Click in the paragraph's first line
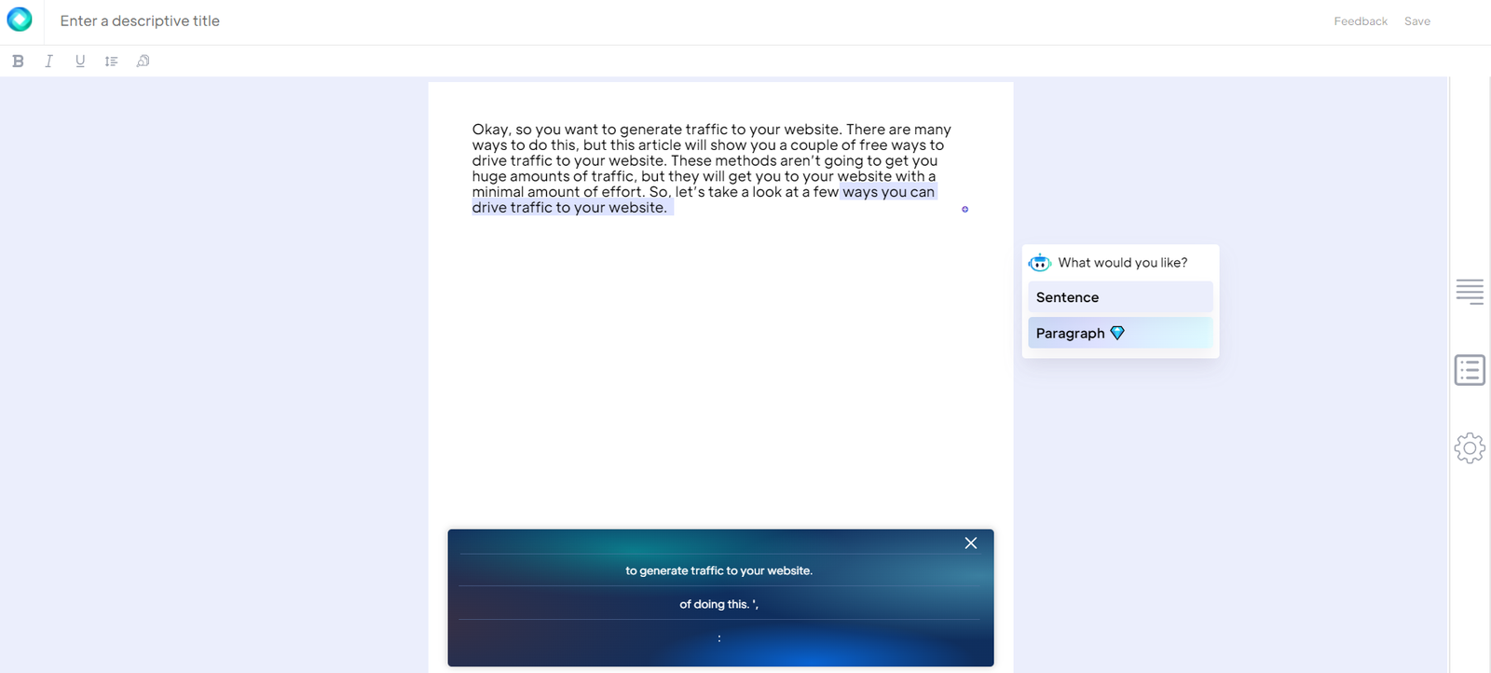Image resolution: width=1491 pixels, height=673 pixels. coord(711,130)
